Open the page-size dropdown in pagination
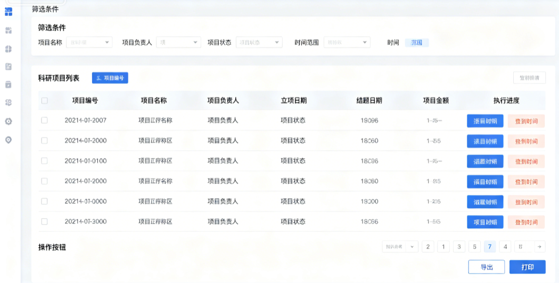The width and height of the screenshot is (559, 283). click(400, 247)
